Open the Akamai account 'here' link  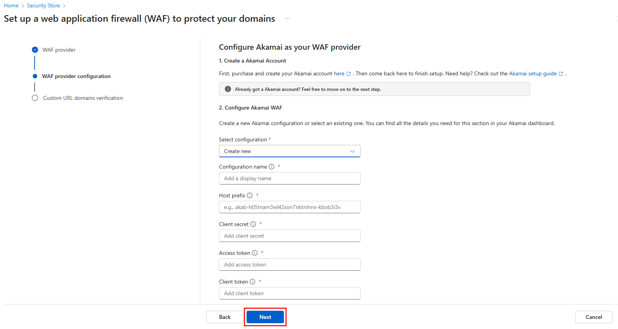tap(339, 73)
